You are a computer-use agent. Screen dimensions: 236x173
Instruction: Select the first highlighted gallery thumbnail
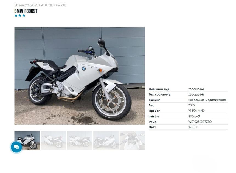click(27, 141)
